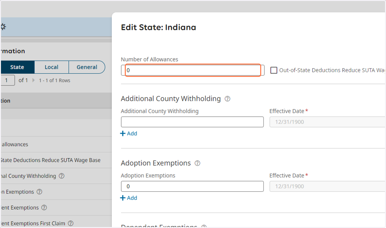This screenshot has width=386, height=228.
Task: Click plus Add under Additional County Withholding
Action: tap(129, 133)
